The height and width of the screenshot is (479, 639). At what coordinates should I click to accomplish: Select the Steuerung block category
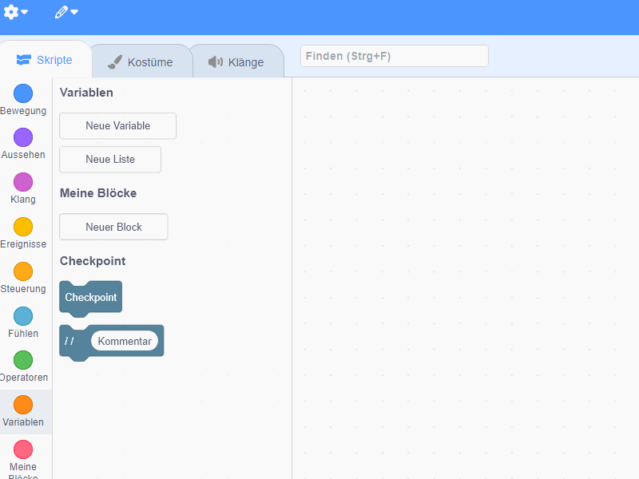point(23,278)
